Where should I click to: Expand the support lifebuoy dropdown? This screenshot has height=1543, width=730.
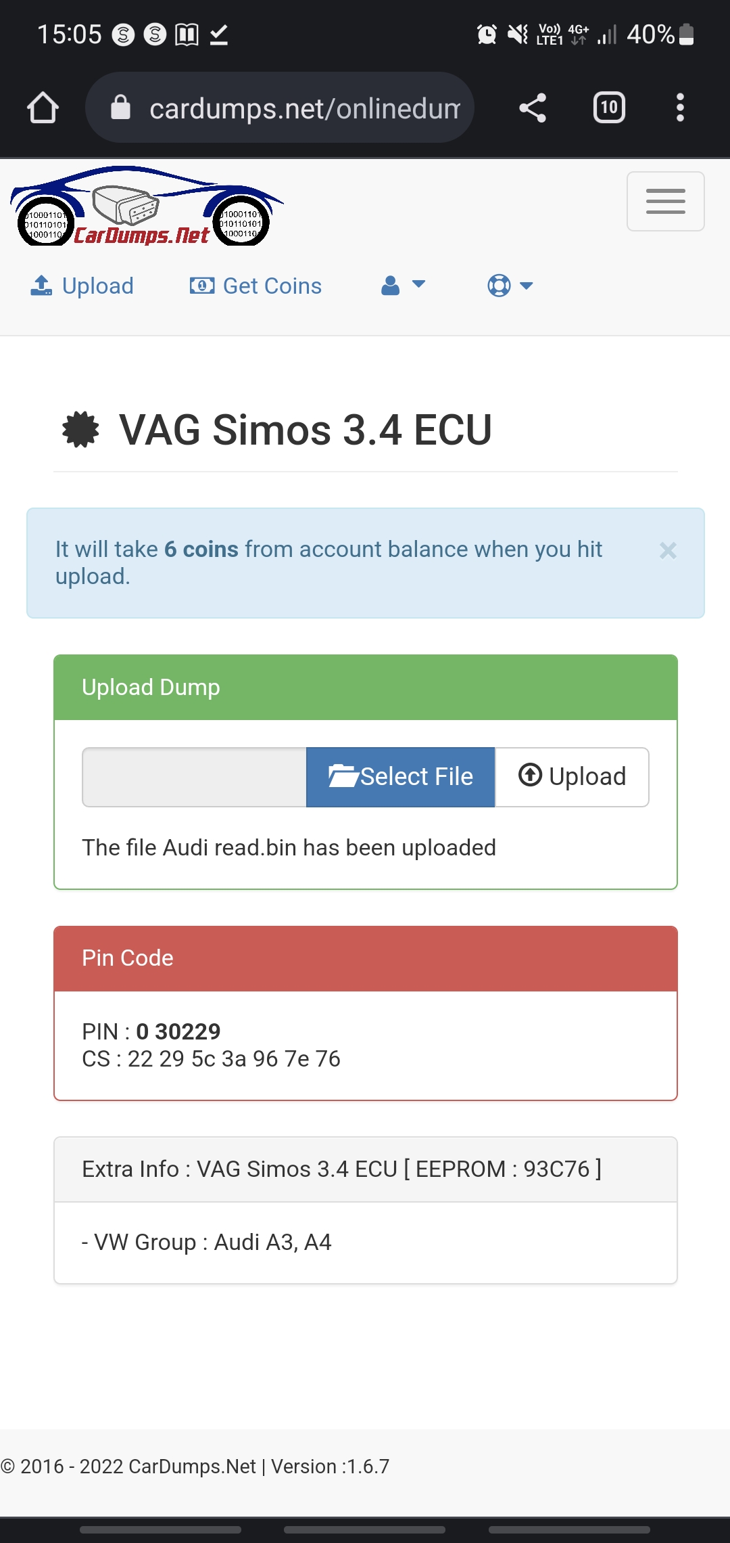tap(510, 286)
